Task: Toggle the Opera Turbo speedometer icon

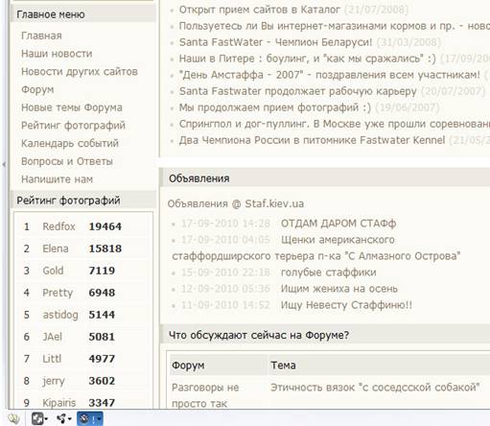Action: 84,418
